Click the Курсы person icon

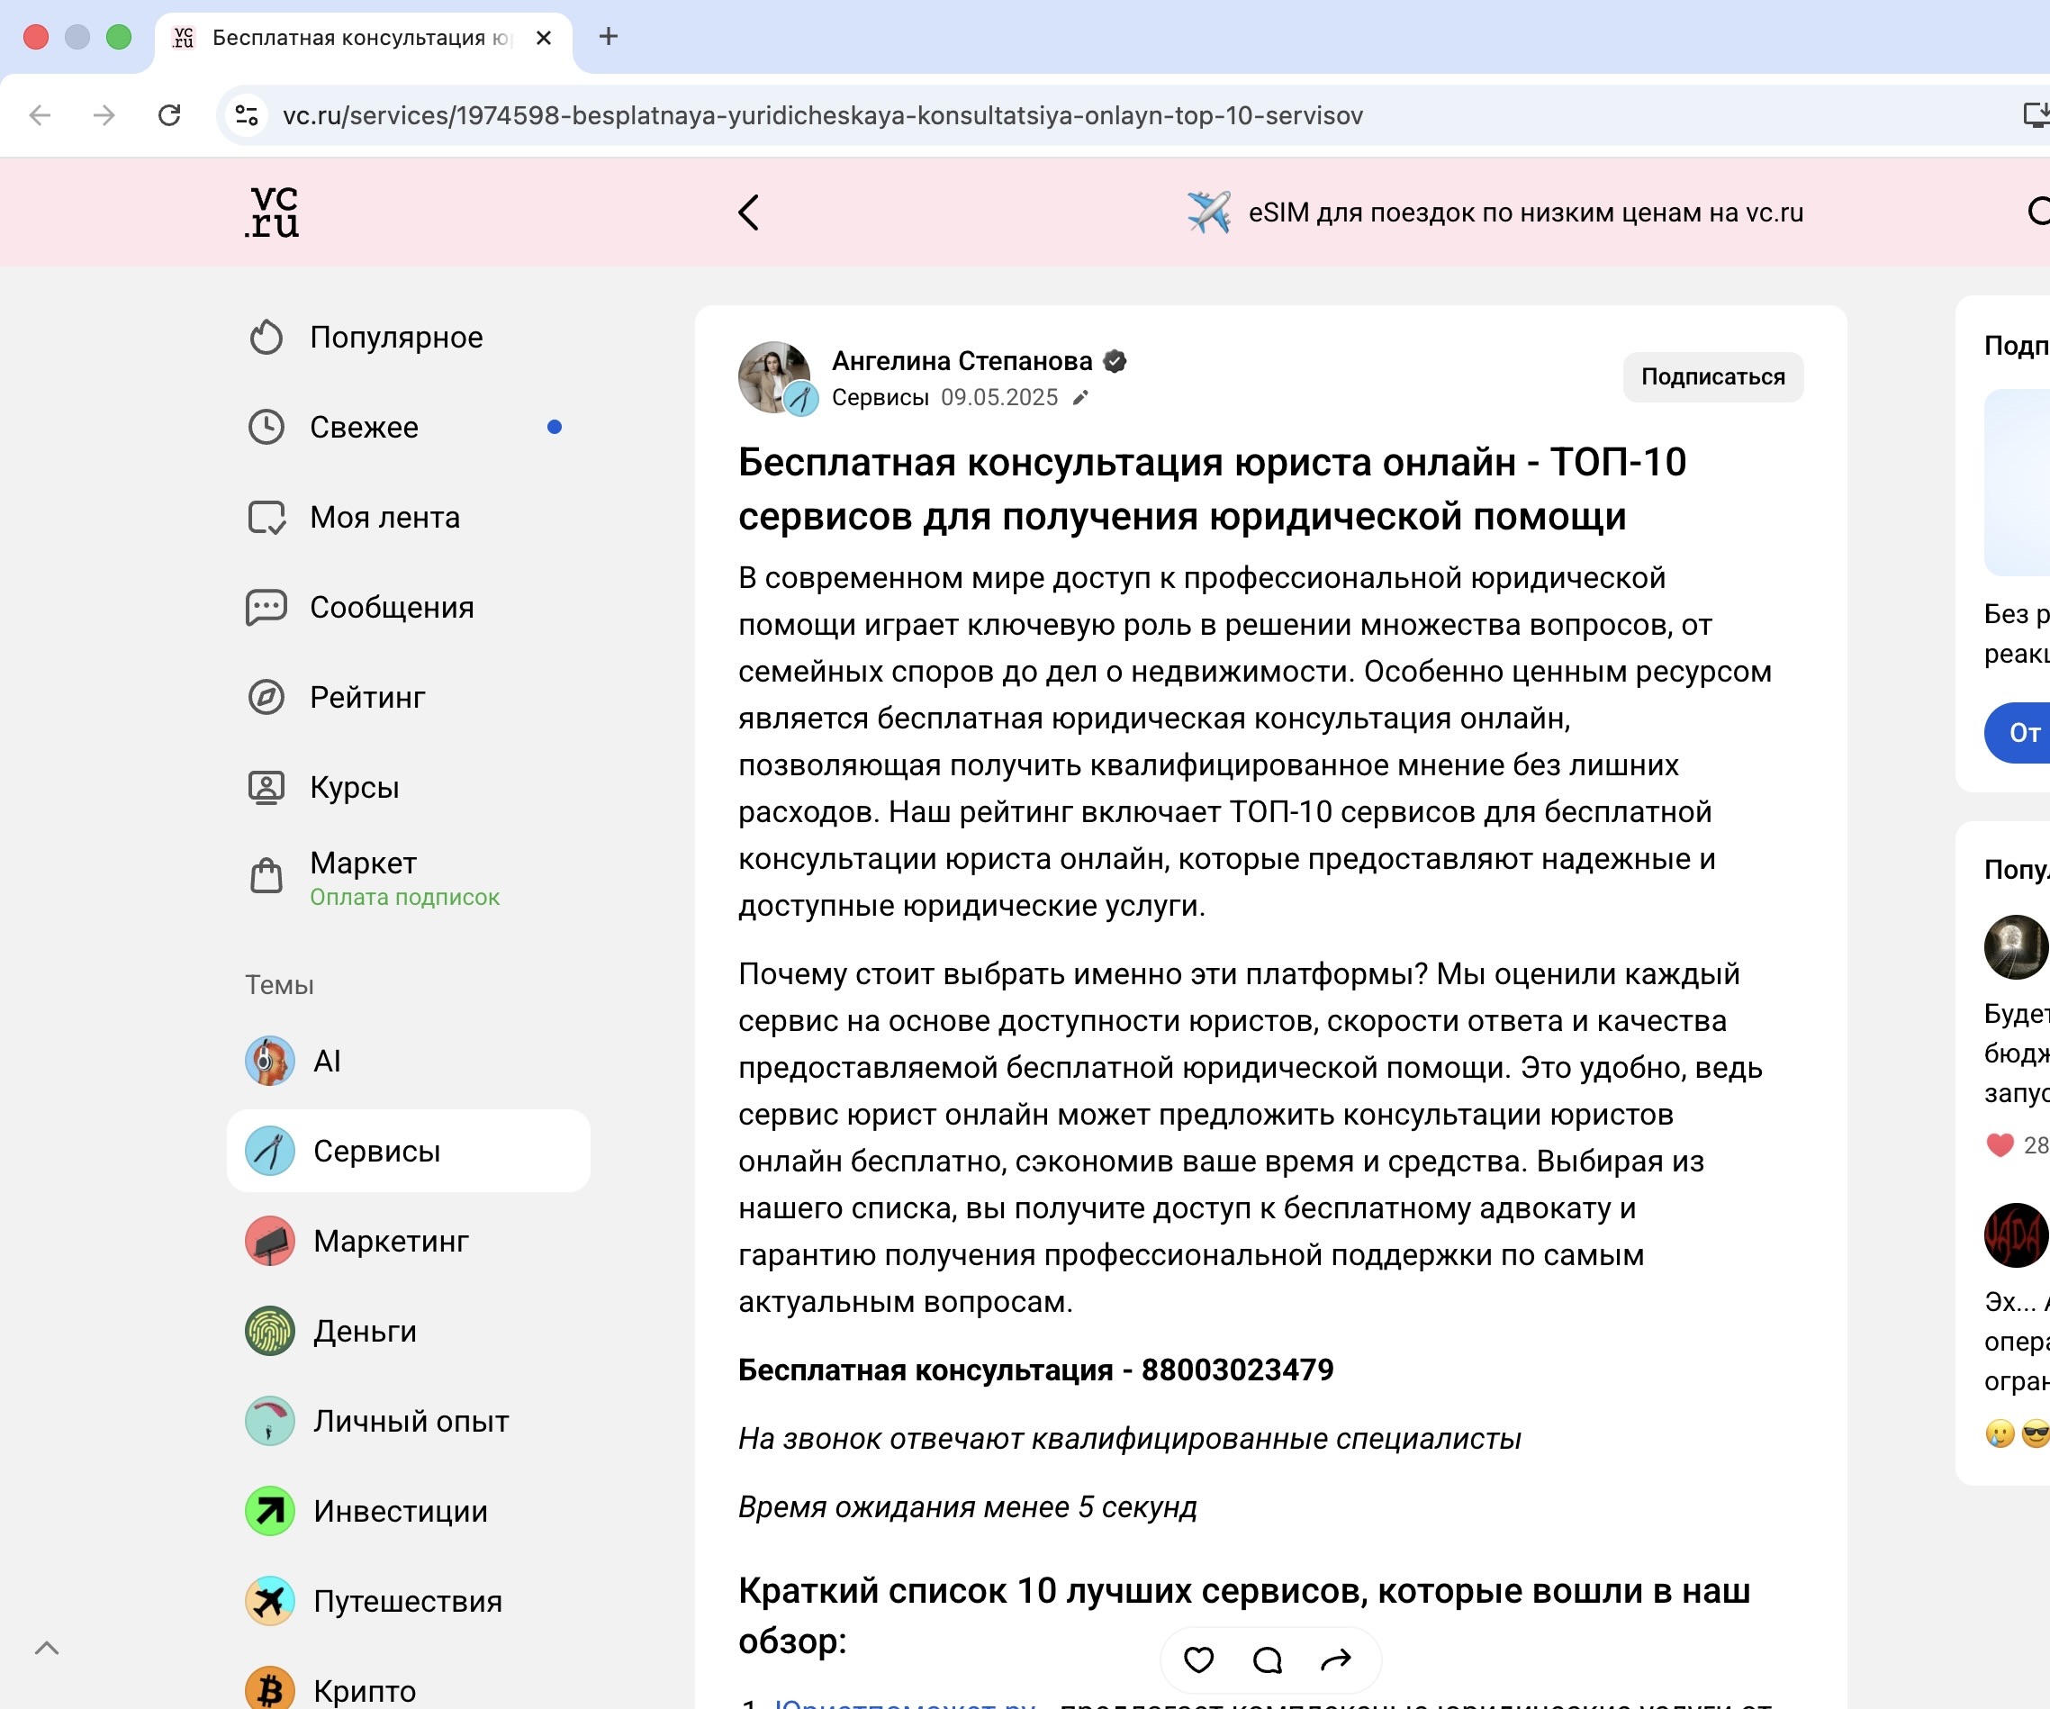pos(266,786)
